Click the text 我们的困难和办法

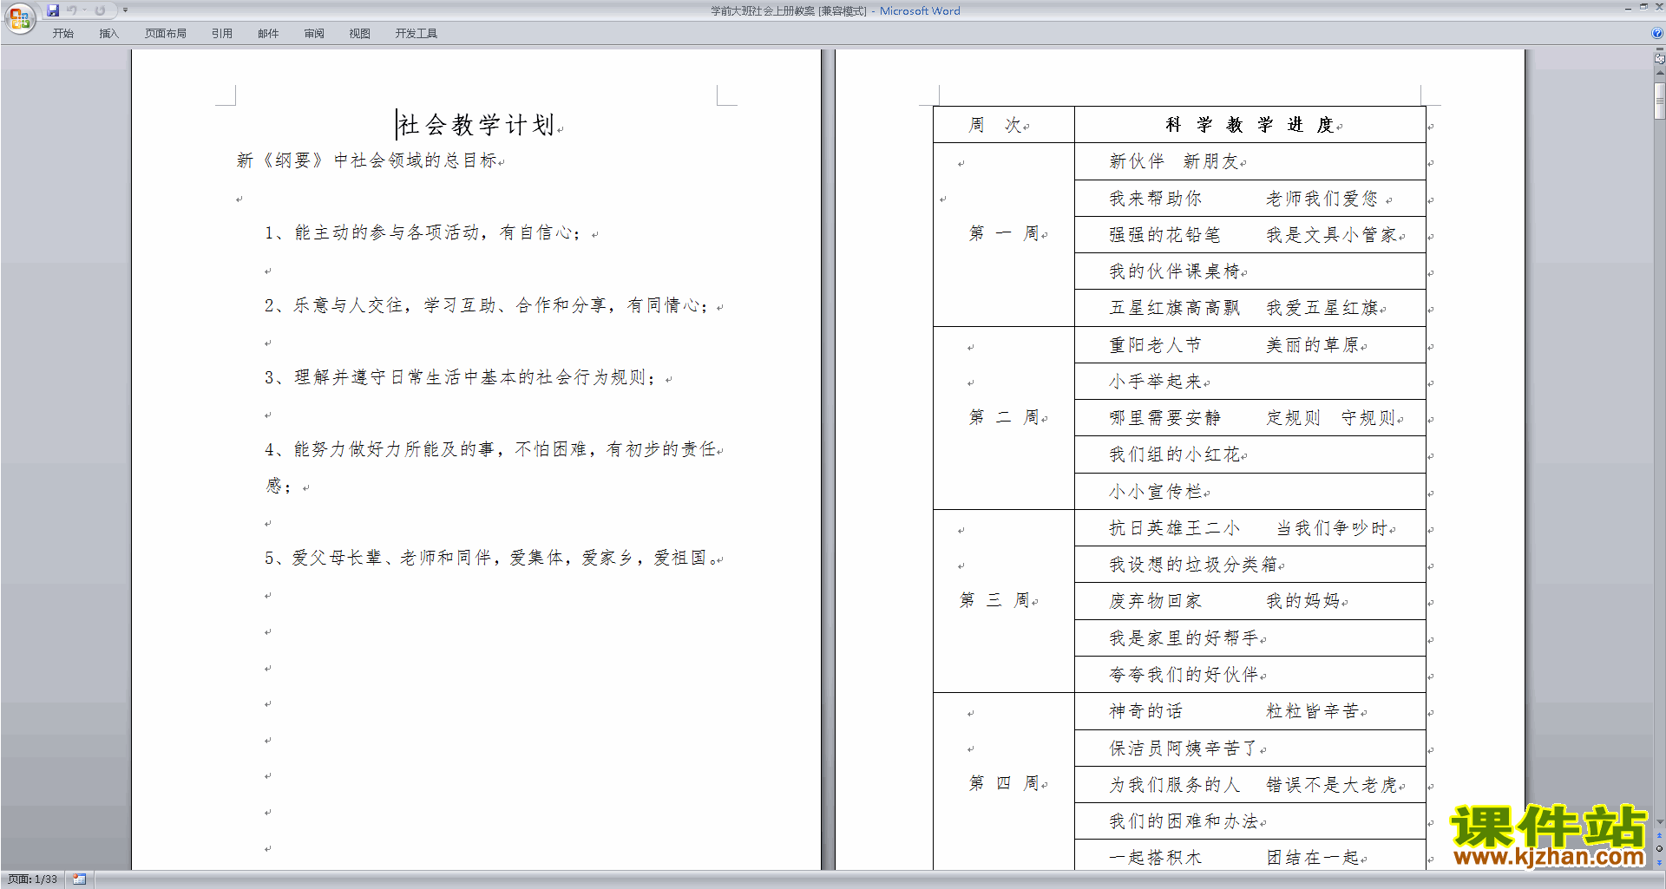1184,821
